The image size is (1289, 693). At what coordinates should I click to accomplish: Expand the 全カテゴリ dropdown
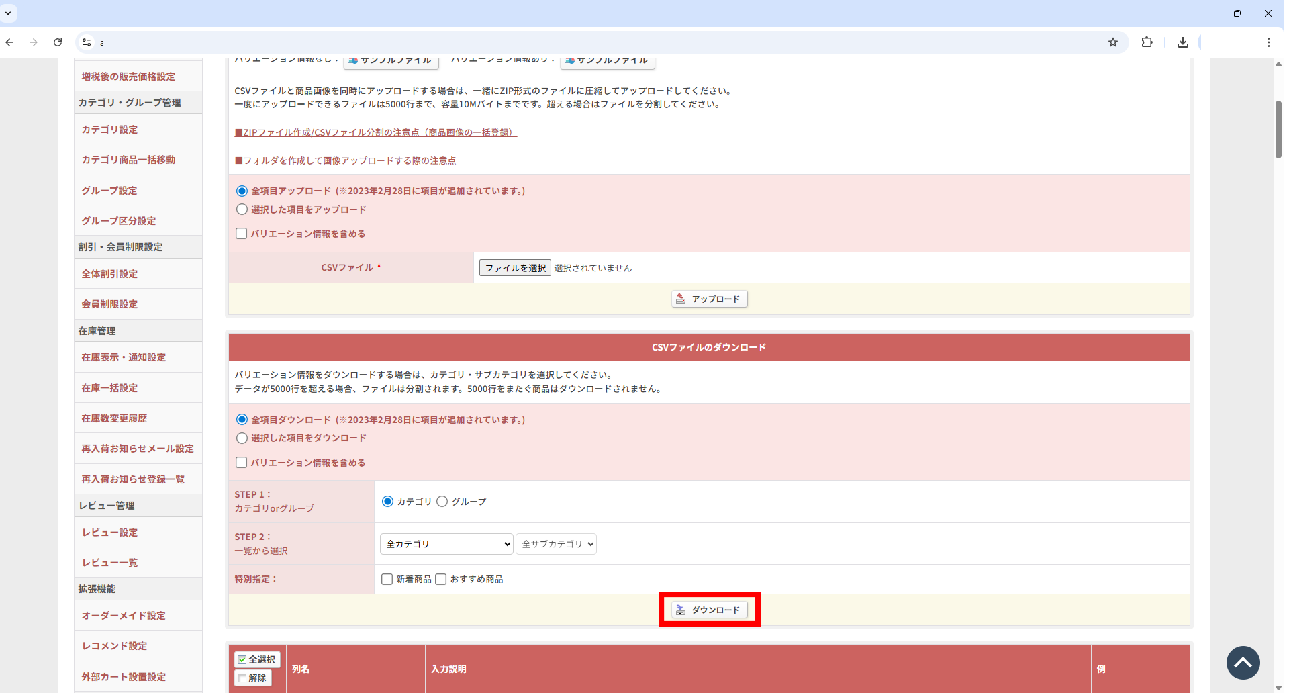point(446,544)
